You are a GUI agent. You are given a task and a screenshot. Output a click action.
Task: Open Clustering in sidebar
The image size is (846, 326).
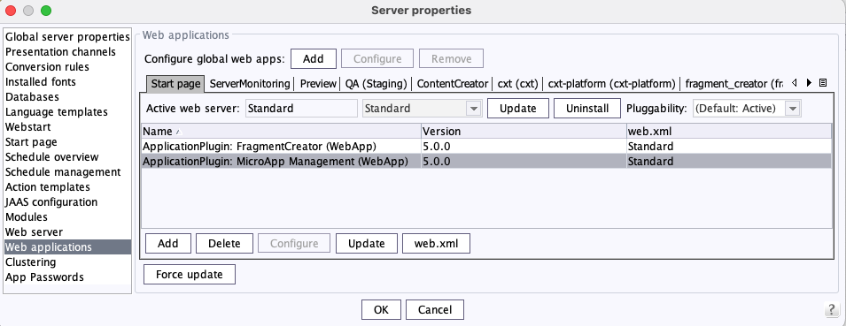click(x=67, y=262)
